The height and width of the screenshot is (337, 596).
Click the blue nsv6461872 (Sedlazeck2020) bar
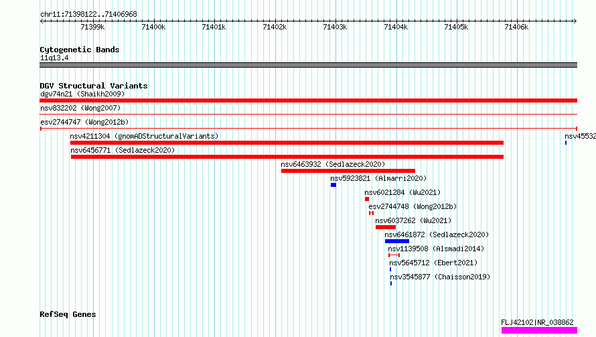tap(397, 241)
